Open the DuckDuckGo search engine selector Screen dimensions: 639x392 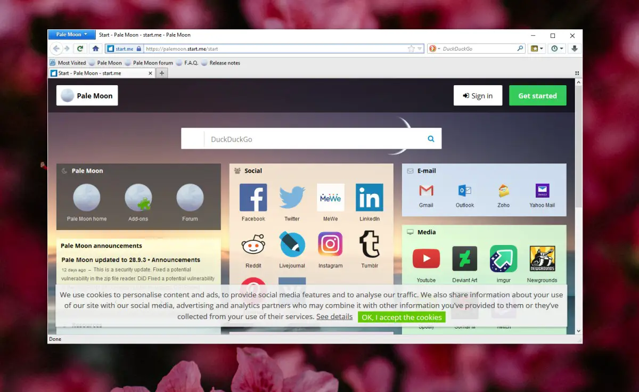(435, 48)
